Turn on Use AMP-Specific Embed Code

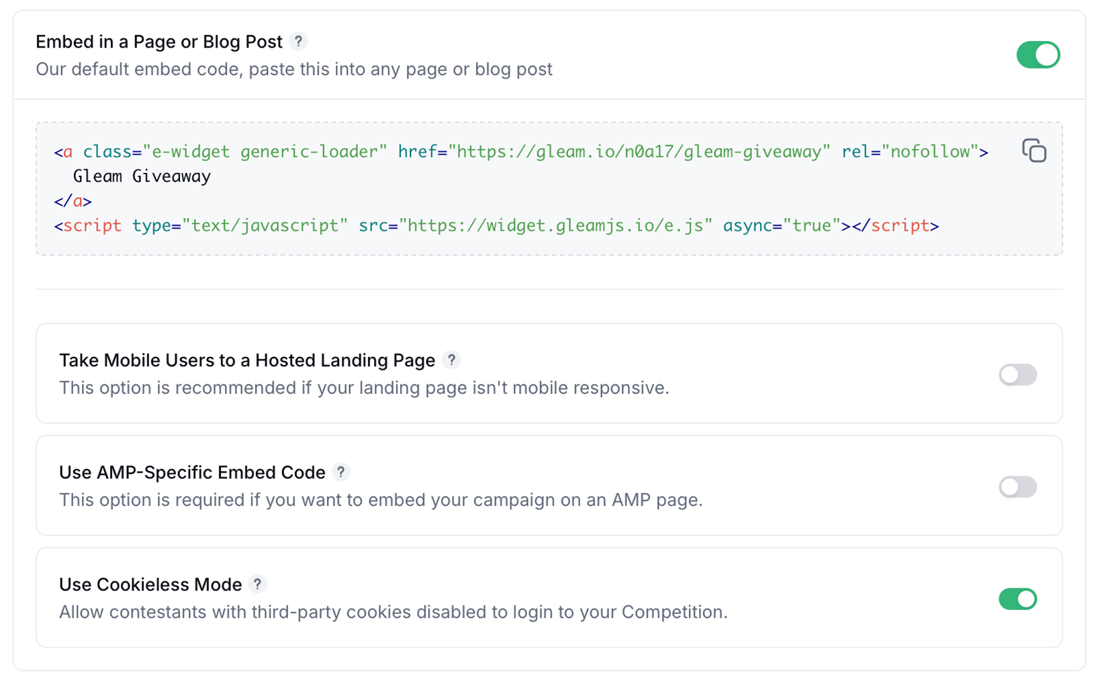tap(1017, 486)
